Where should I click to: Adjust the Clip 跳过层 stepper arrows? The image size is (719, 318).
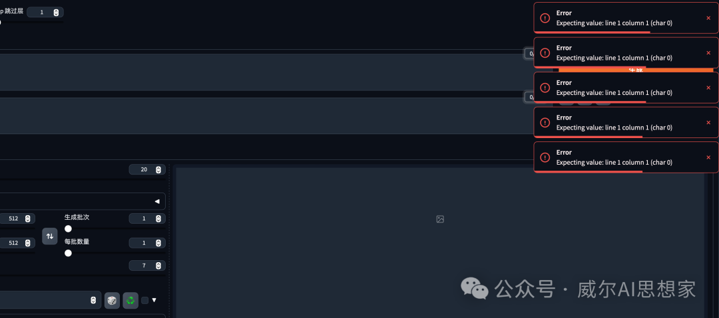pyautogui.click(x=56, y=13)
